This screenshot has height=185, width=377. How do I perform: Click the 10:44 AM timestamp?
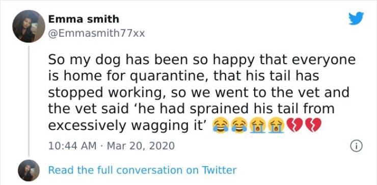click(x=72, y=146)
